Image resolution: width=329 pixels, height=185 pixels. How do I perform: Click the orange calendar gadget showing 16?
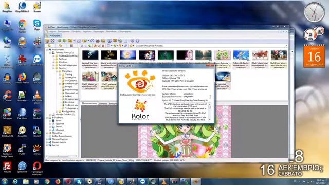tap(314, 56)
